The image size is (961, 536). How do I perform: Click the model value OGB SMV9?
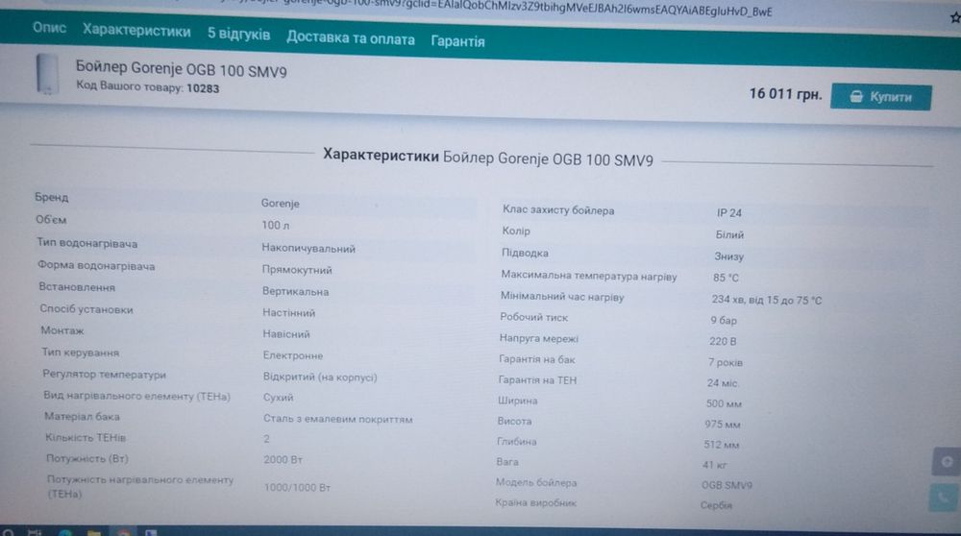[x=727, y=485]
